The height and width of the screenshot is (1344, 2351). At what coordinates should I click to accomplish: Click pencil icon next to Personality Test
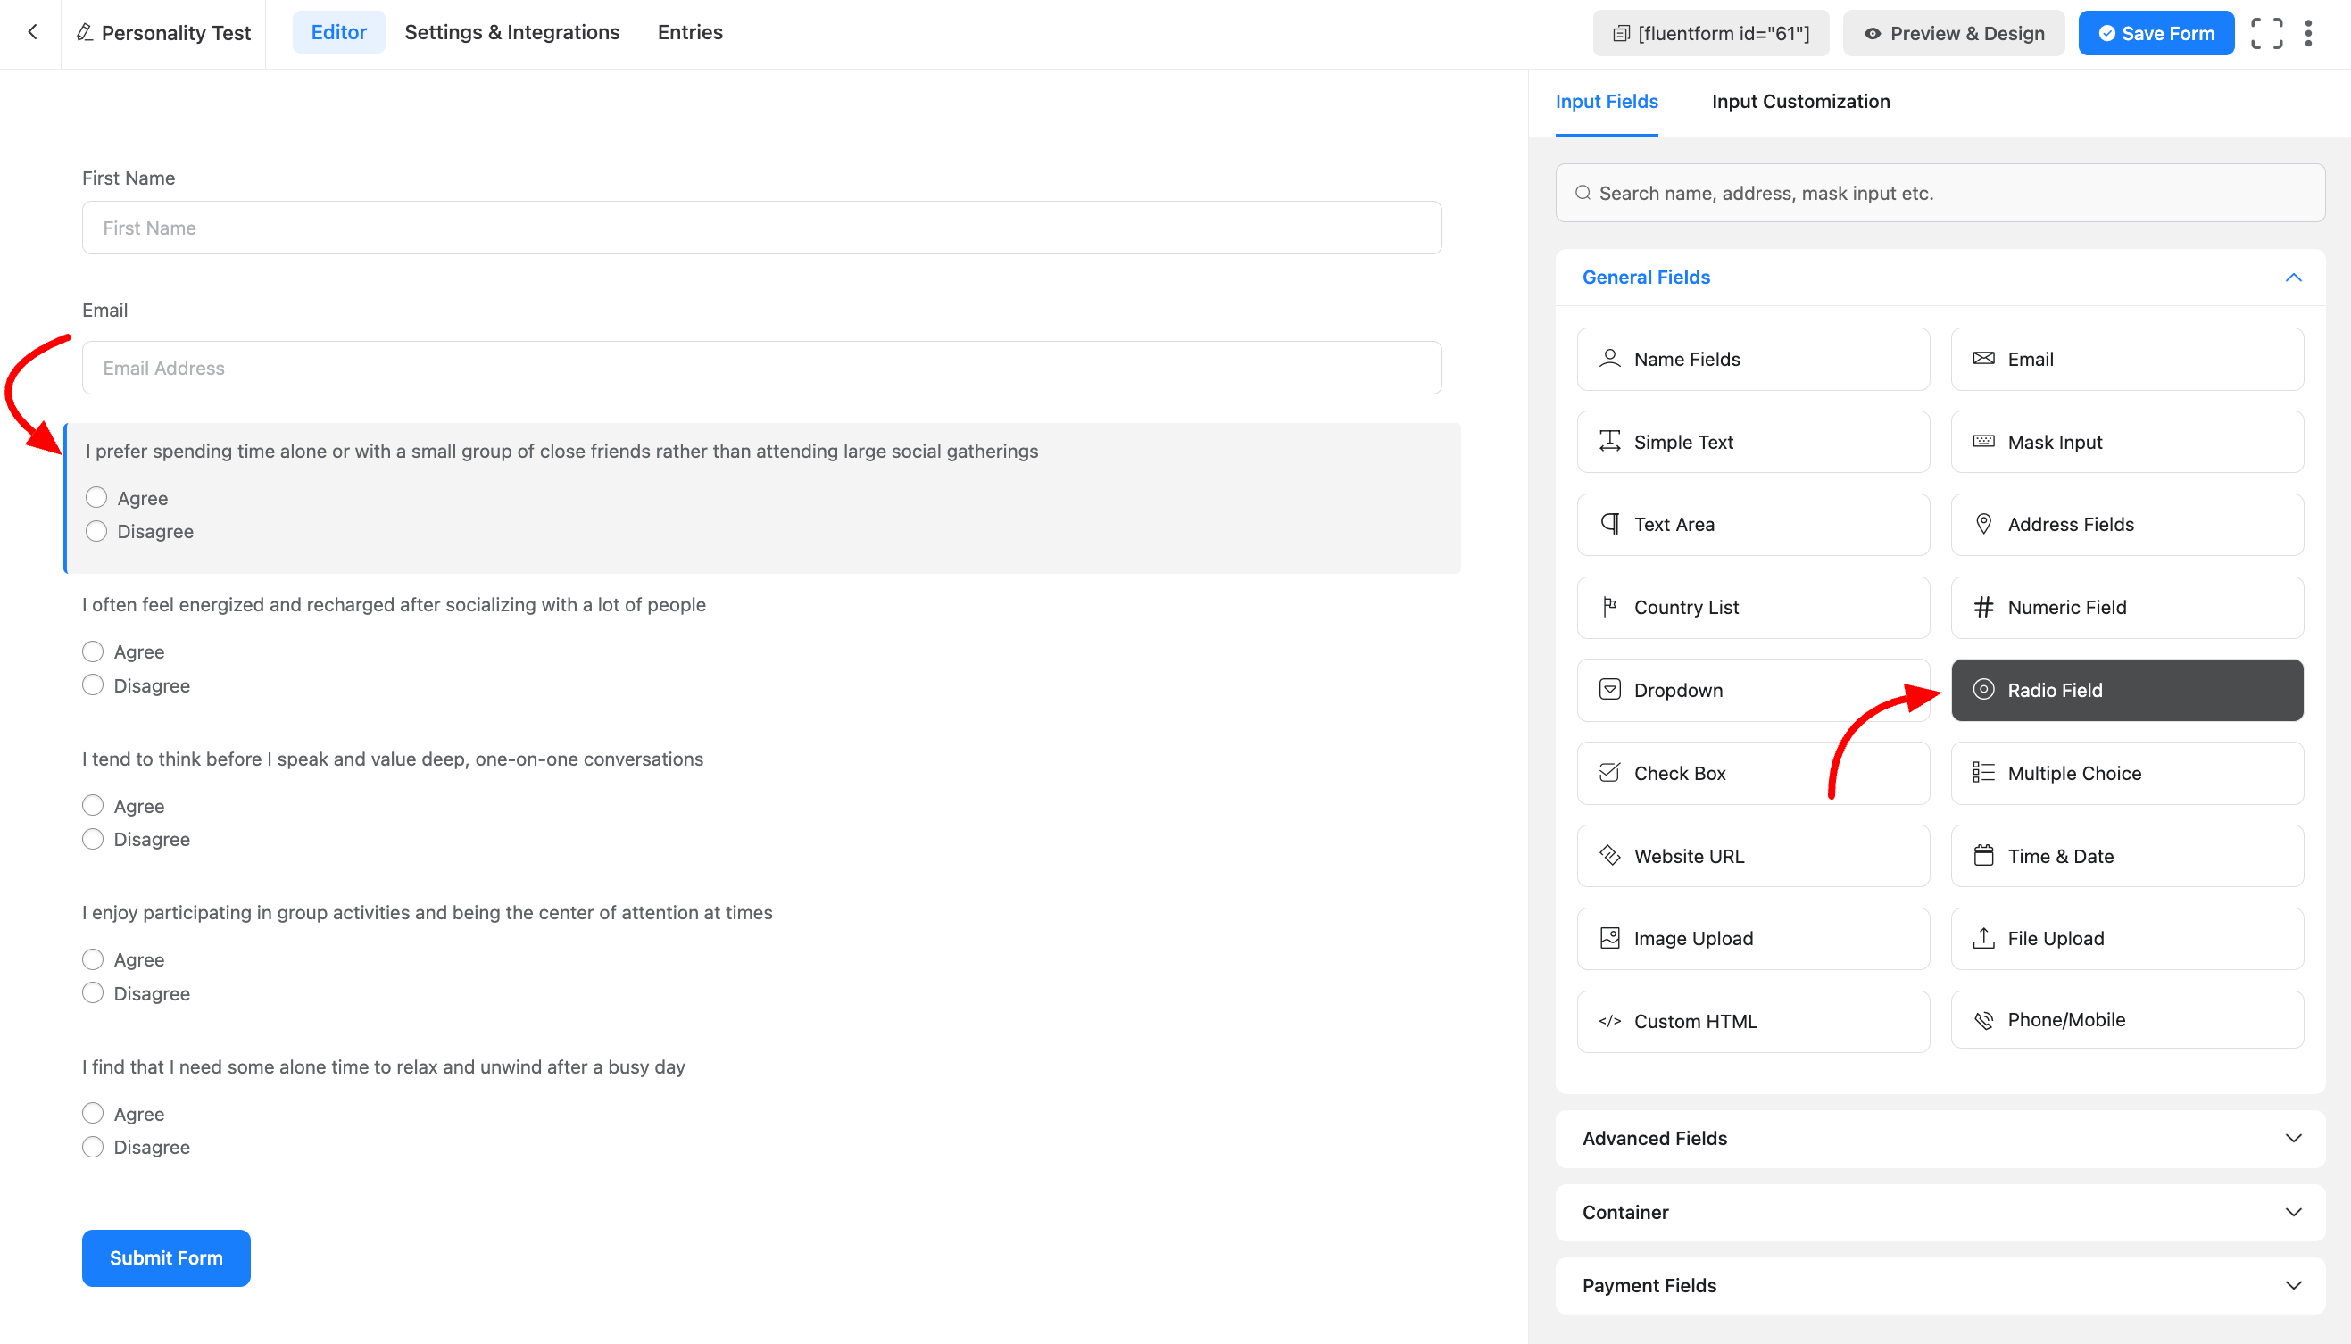pyautogui.click(x=84, y=33)
